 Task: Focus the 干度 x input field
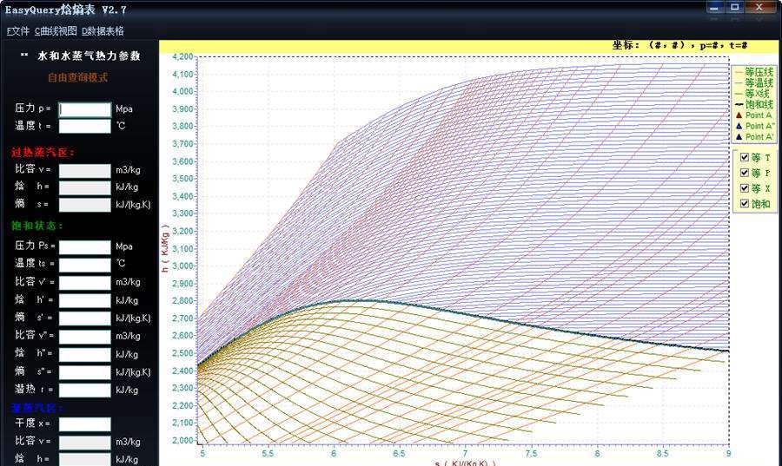[x=85, y=424]
